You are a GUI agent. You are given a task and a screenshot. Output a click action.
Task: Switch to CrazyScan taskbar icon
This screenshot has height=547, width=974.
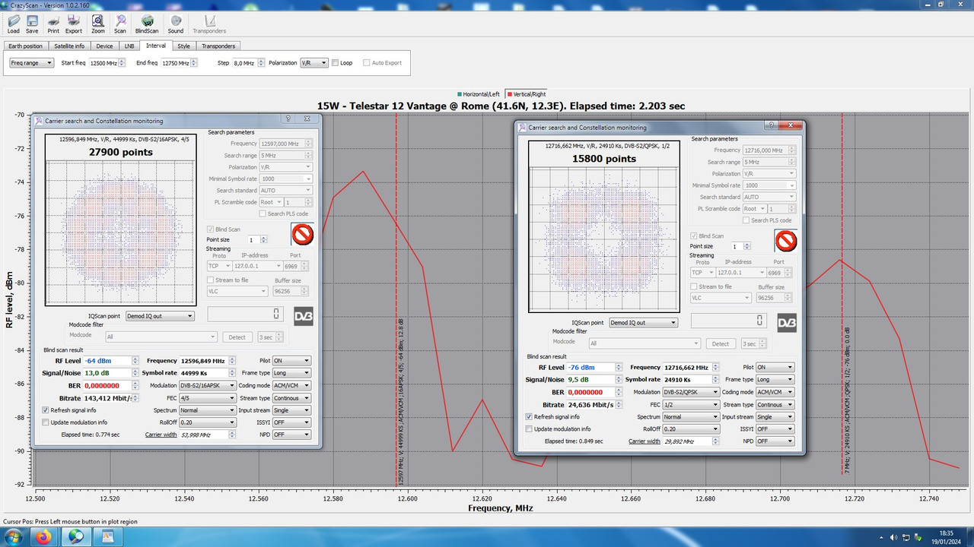point(76,537)
